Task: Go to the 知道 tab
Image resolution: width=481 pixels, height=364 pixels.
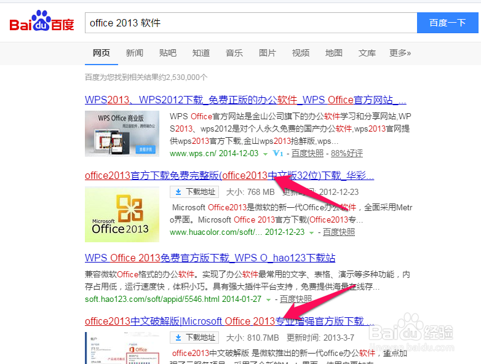Action: tap(201, 53)
